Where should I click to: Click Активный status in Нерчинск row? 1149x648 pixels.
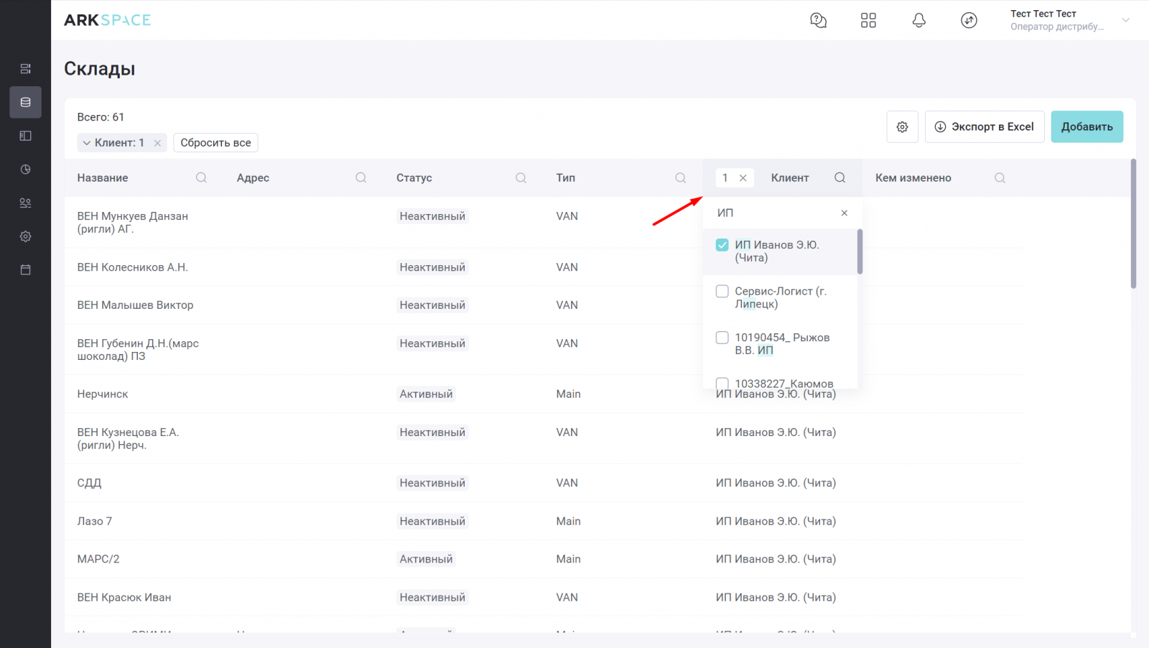click(426, 394)
